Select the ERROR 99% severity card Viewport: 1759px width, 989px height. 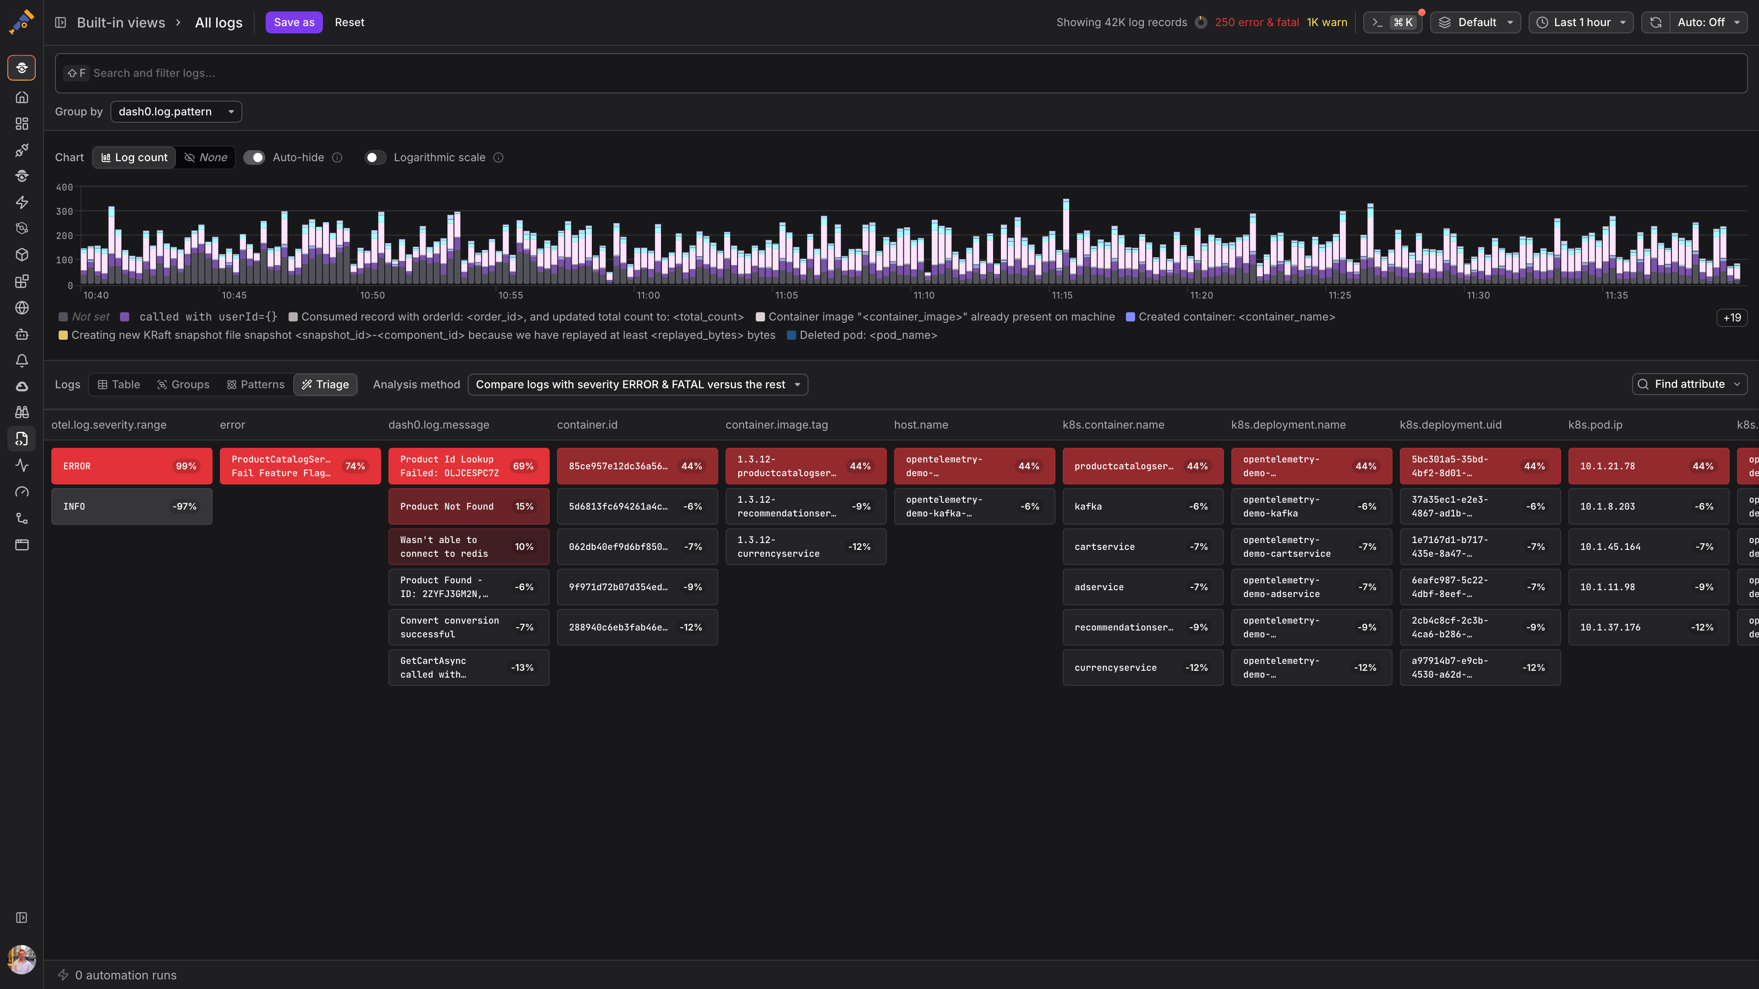[x=132, y=466]
